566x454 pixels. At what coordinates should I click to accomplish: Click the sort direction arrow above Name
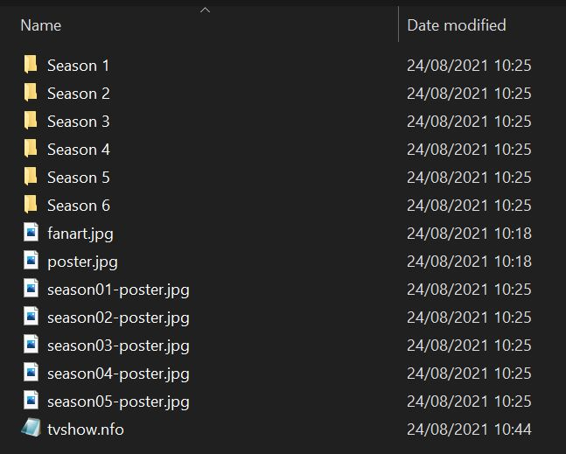click(x=205, y=10)
